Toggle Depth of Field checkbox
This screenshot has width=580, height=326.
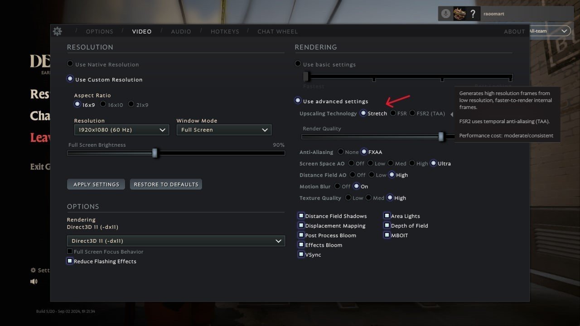click(387, 225)
